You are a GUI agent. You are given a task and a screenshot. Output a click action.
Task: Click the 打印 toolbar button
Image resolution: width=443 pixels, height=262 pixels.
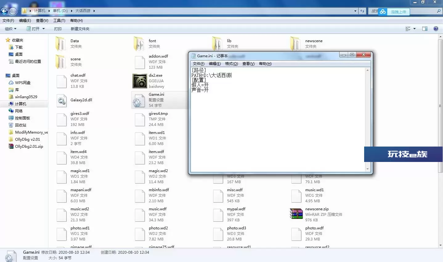coord(58,29)
